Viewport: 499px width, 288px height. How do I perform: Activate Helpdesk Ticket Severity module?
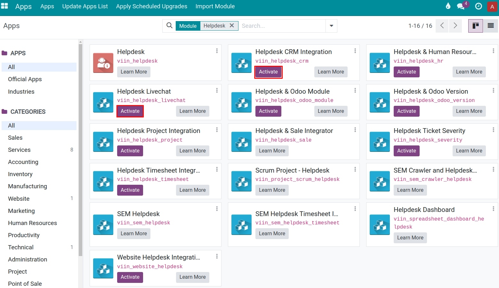click(406, 151)
